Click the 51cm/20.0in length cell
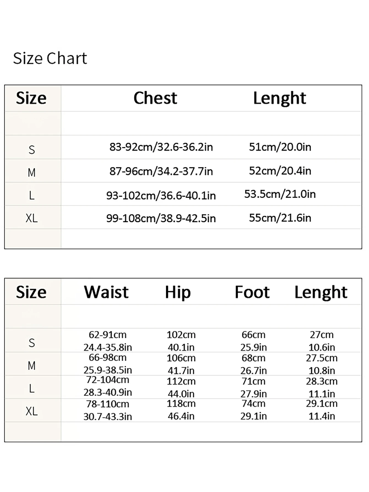Screen dimensions: 369x492 click(280, 147)
